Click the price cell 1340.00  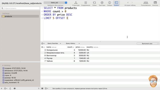82,58
